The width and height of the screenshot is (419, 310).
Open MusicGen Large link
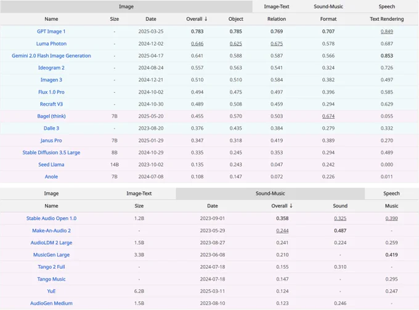pos(51,255)
